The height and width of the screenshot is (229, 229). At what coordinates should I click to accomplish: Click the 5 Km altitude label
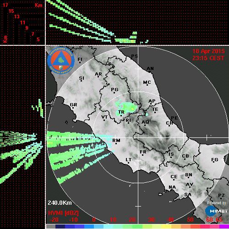tap(38, 39)
